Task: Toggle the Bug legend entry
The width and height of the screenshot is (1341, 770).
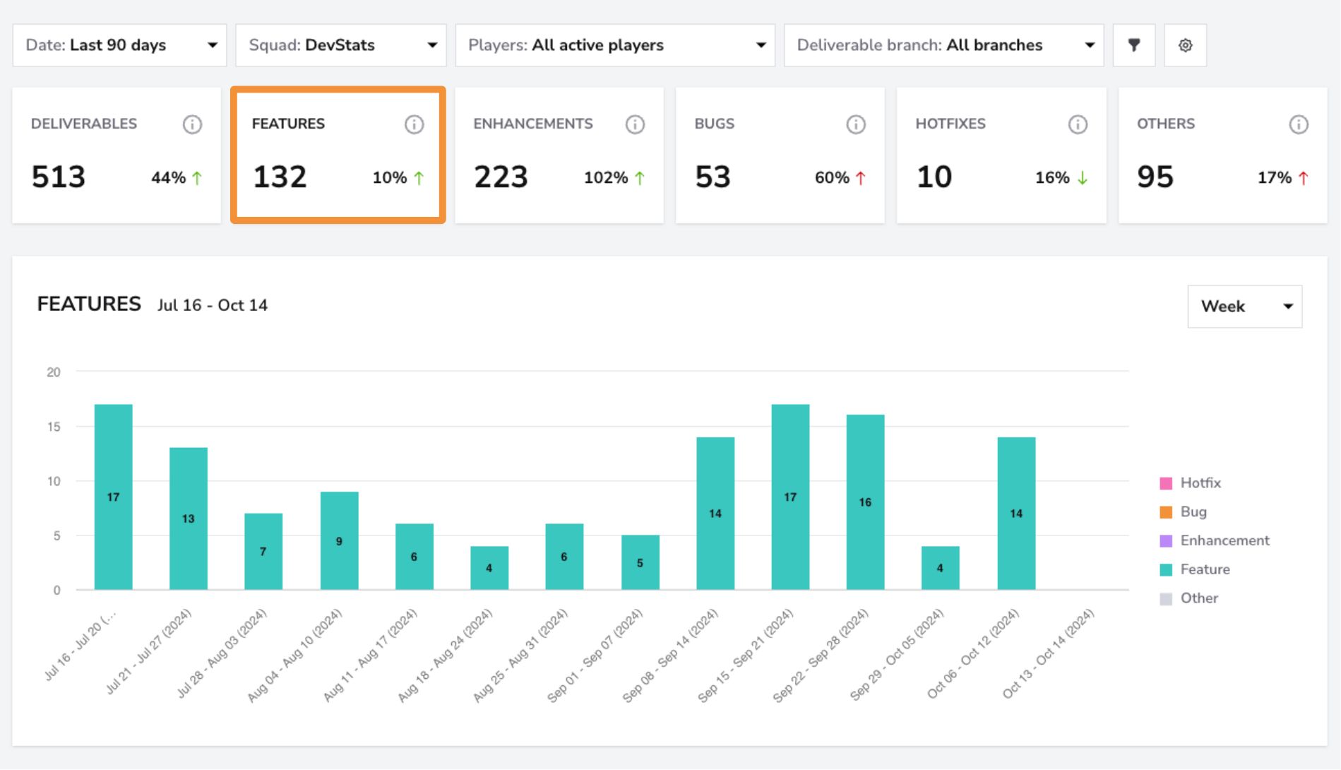Action: [x=1184, y=512]
